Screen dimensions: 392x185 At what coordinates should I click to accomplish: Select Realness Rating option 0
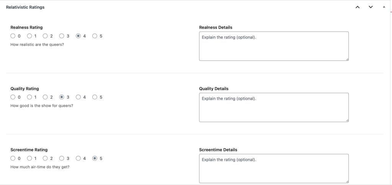13,36
